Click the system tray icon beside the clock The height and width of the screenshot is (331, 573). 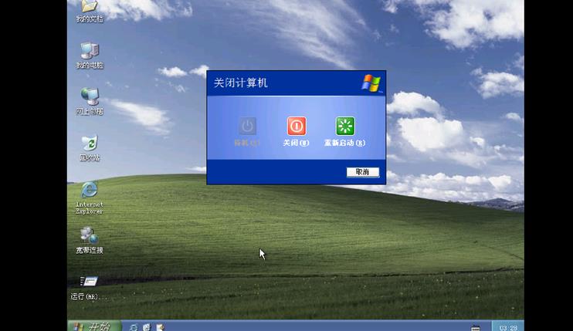[476, 327]
